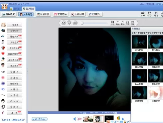Click the 返回图片库 back button

[39, 119]
